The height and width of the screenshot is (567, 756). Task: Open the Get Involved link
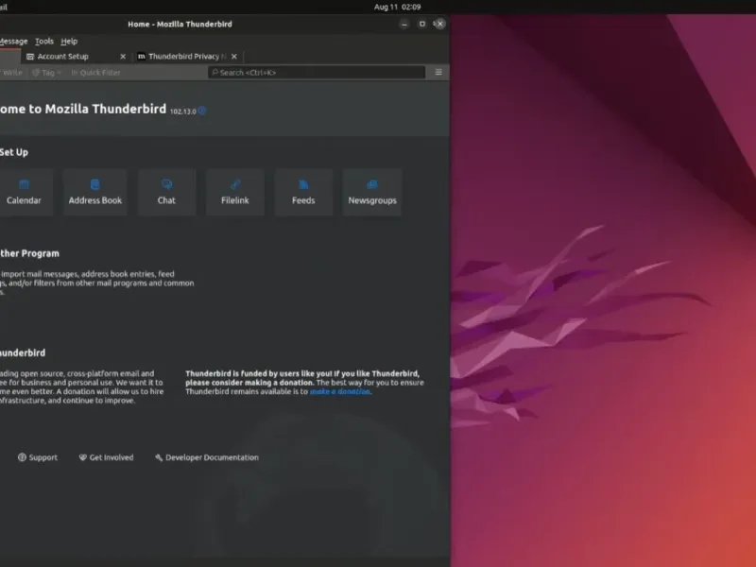(x=106, y=457)
